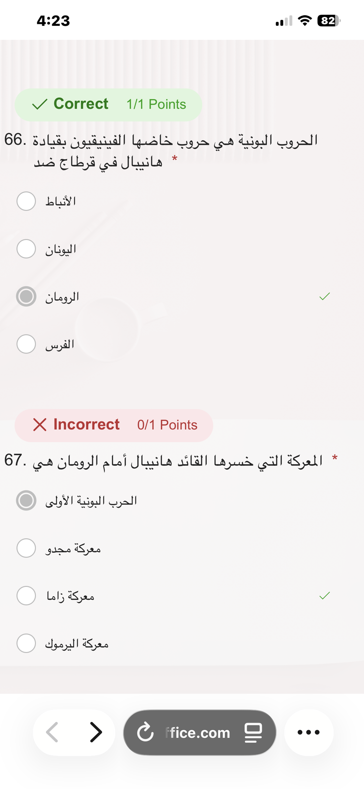Tap the selected الرومان radio button
This screenshot has height=789, width=364.
tap(26, 296)
